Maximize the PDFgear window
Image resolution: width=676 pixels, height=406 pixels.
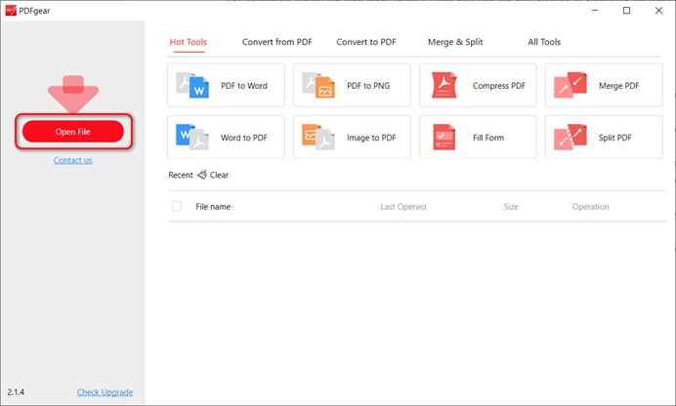pos(627,11)
